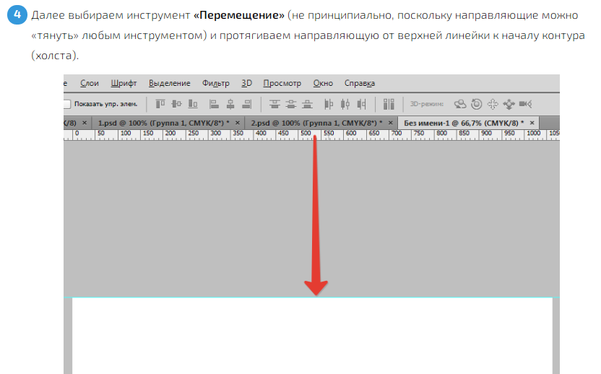This screenshot has width=601, height=374.
Task: Select the 3D roll mode icon
Action: pyautogui.click(x=476, y=104)
